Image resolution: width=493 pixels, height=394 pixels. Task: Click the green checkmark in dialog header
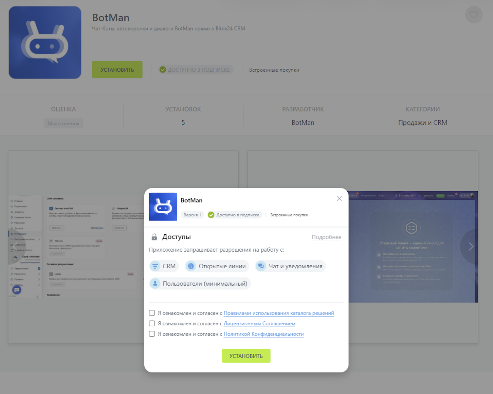211,215
